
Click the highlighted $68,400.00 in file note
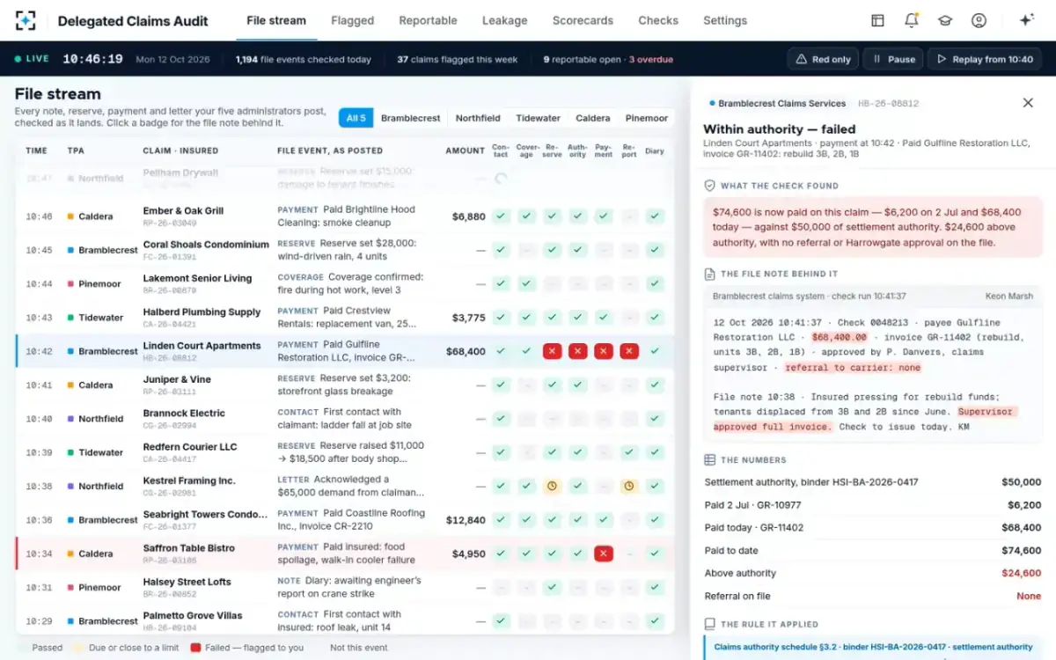coord(840,336)
